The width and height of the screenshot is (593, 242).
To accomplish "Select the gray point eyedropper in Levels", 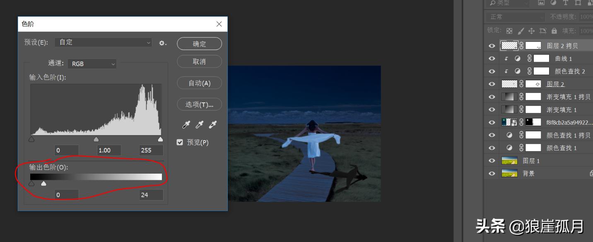I will click(x=199, y=124).
